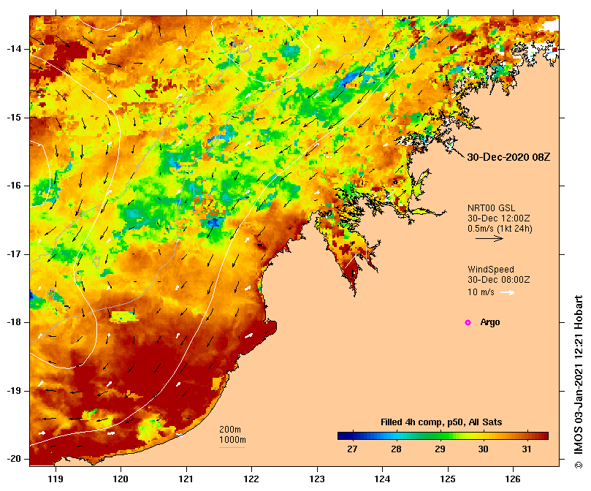The image size is (591, 491).
Task: Click the '124' longitude axis label
Action: [x=382, y=479]
